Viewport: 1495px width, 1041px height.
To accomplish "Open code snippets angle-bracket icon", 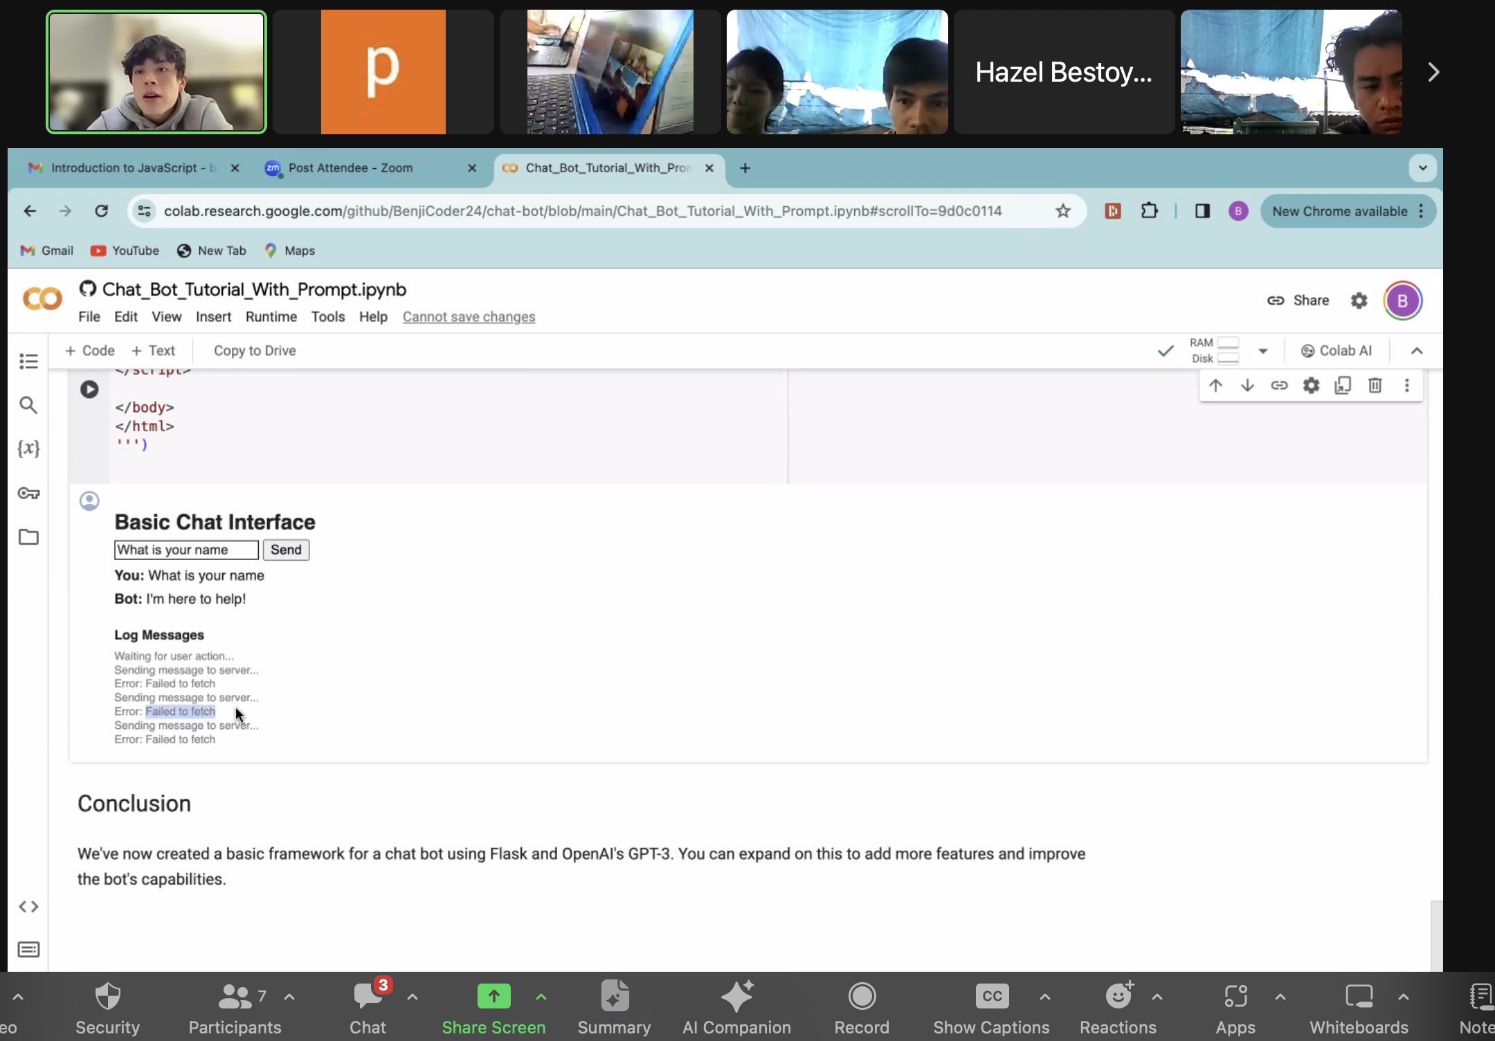I will 28,907.
